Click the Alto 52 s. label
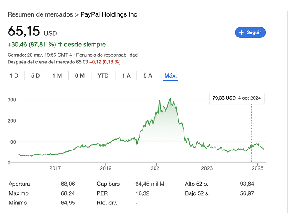Image resolution: width=289 pixels, height=213 pixels. [196, 184]
